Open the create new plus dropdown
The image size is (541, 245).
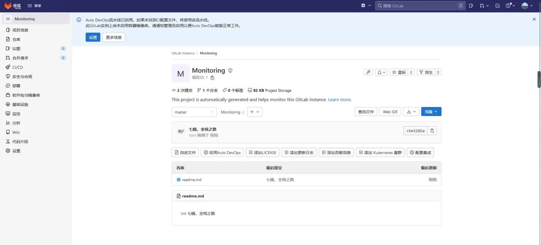coord(366,6)
